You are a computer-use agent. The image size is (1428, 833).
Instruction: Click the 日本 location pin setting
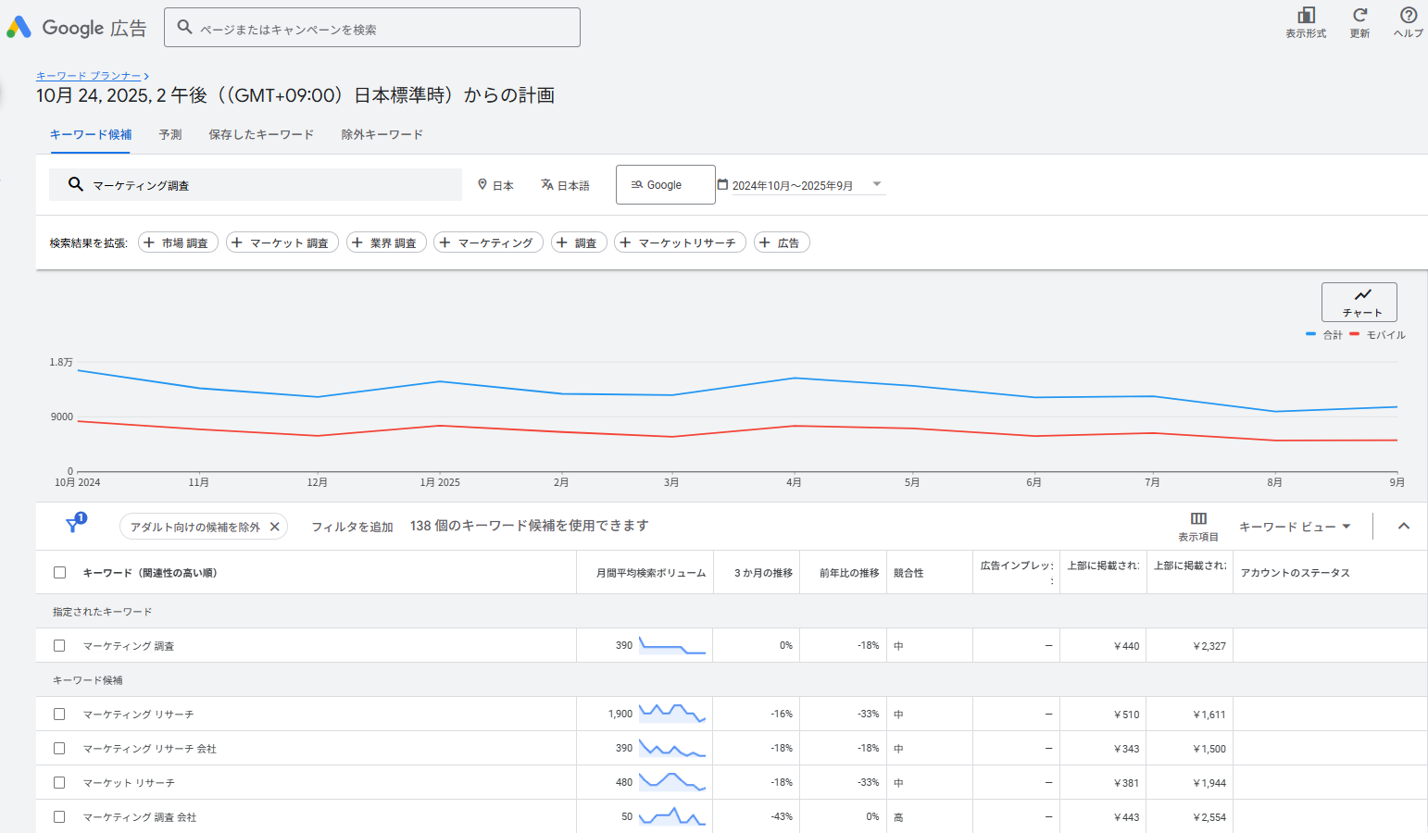[495, 185]
